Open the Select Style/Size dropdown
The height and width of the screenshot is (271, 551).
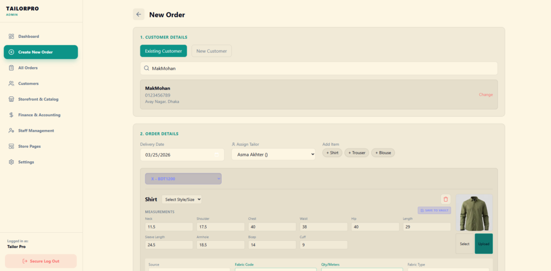[x=182, y=199]
